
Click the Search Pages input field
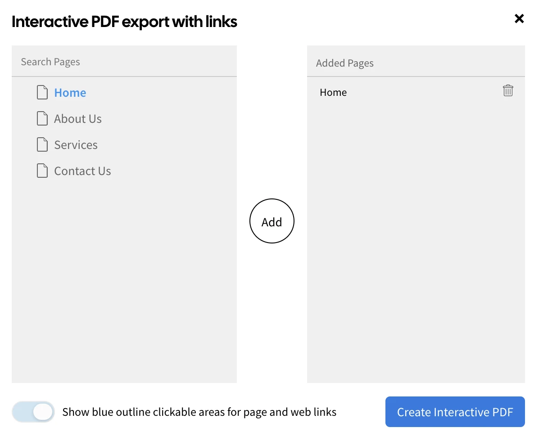pyautogui.click(x=124, y=61)
